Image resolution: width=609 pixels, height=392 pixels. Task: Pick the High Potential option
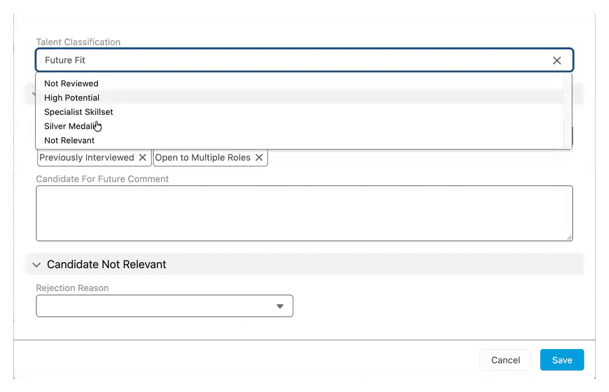299,98
